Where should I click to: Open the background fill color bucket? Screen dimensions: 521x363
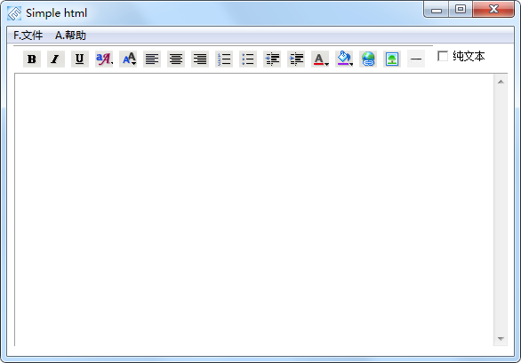[x=344, y=59]
